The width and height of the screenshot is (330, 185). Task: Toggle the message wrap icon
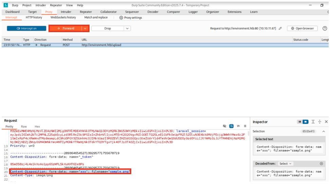pyautogui.click(x=231, y=126)
